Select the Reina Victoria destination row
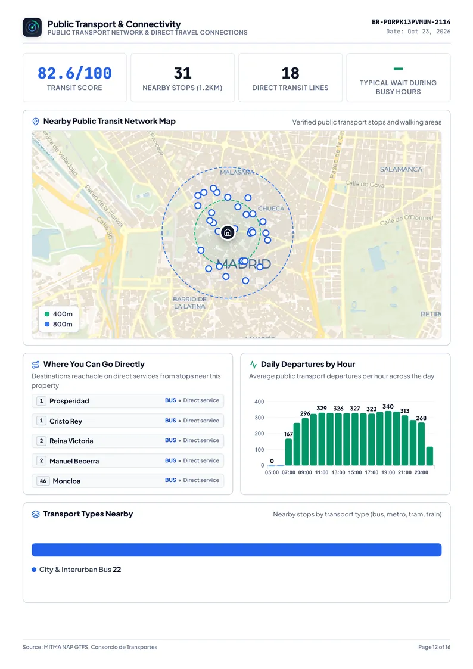This screenshot has height=669, width=473. [x=127, y=441]
